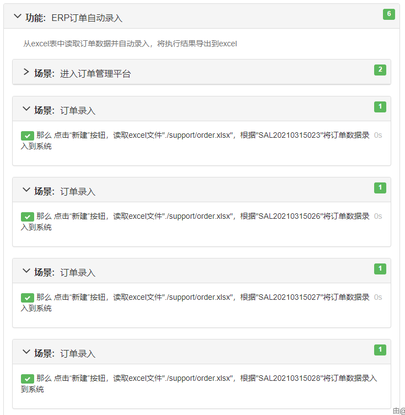Collapse the 订单录入 scenario for SAL20210315027
This screenshot has height=415, width=405.
coord(26,271)
